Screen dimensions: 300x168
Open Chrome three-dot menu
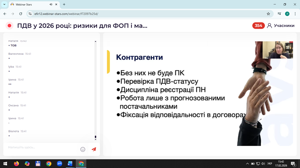(x=295, y=14)
